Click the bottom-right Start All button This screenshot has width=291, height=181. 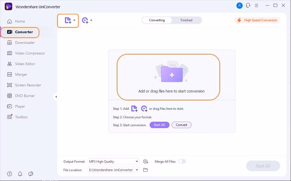click(263, 166)
